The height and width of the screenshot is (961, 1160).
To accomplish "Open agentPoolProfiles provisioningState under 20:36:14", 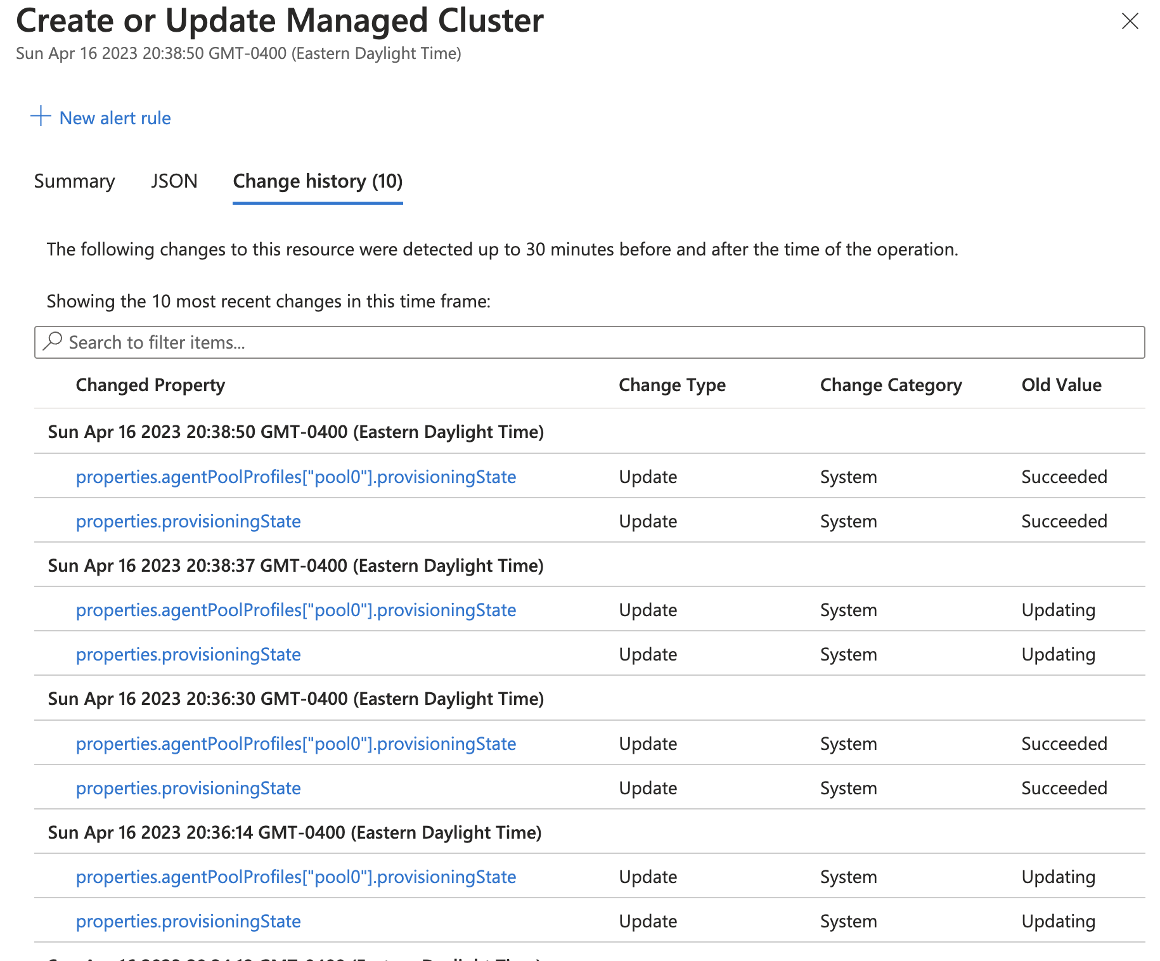I will pyautogui.click(x=296, y=877).
